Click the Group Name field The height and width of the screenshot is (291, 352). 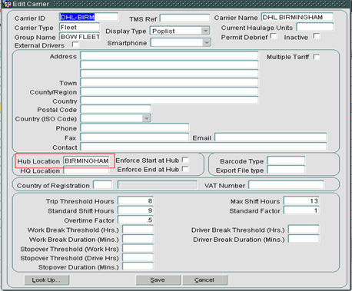tap(79, 37)
